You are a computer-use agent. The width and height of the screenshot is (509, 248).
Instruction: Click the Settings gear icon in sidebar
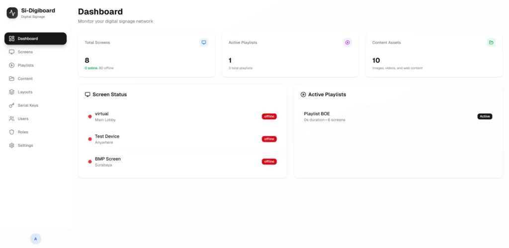pos(12,146)
